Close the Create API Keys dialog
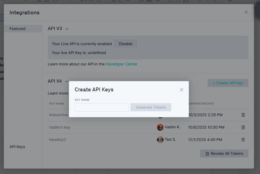Viewport: 260px width, 174px height. pos(181,90)
